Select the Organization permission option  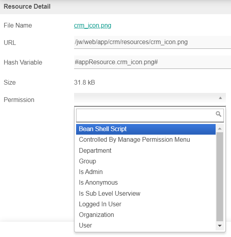coord(146,215)
